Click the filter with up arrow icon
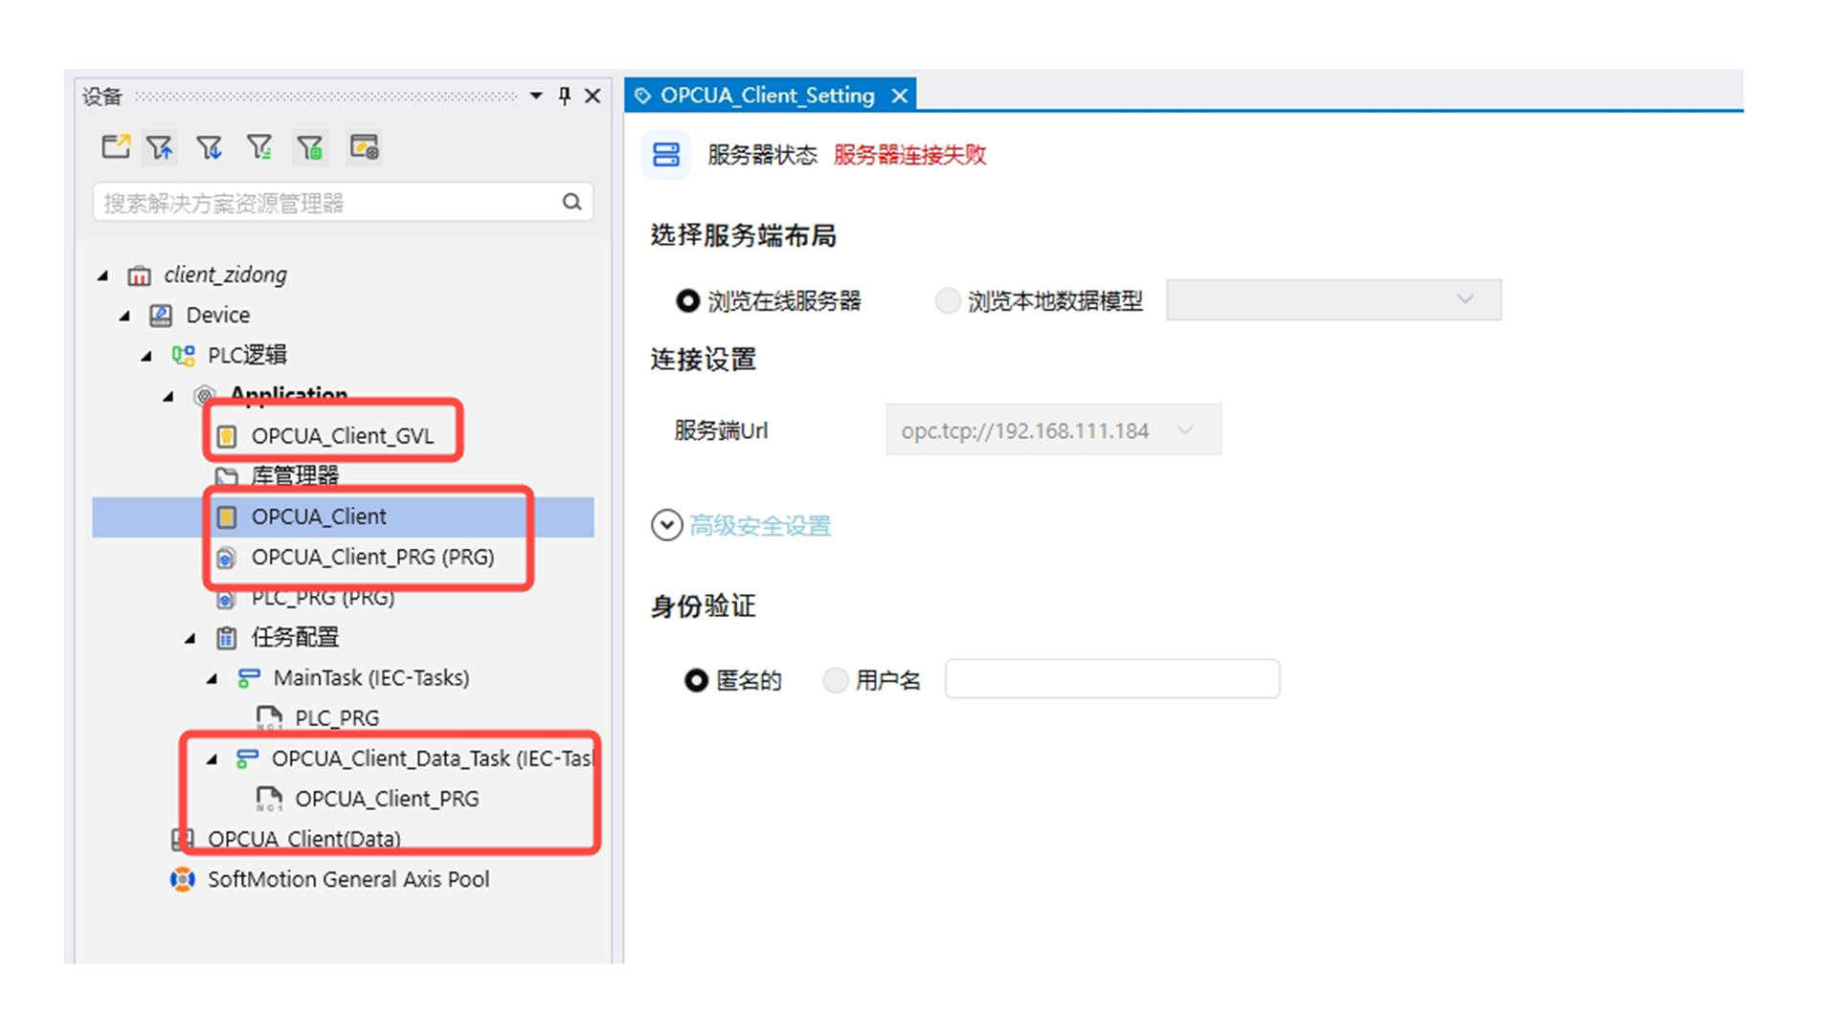The width and height of the screenshot is (1838, 1033). point(160,147)
